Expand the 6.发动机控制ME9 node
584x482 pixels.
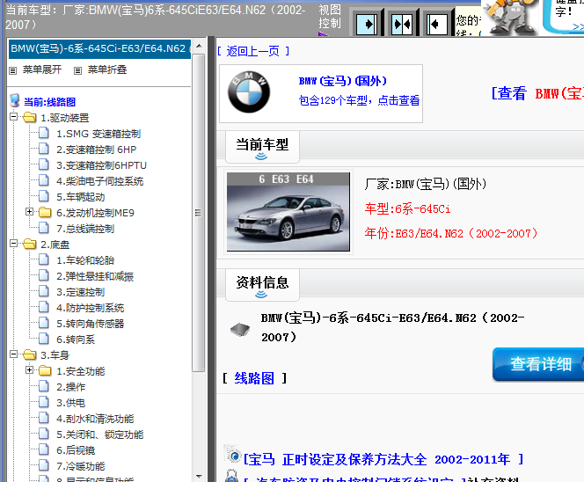pos(29,212)
